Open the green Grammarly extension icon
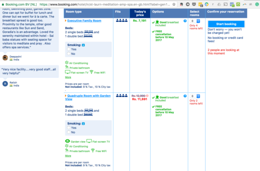Screen dimensions: 260x171 point(257,4)
